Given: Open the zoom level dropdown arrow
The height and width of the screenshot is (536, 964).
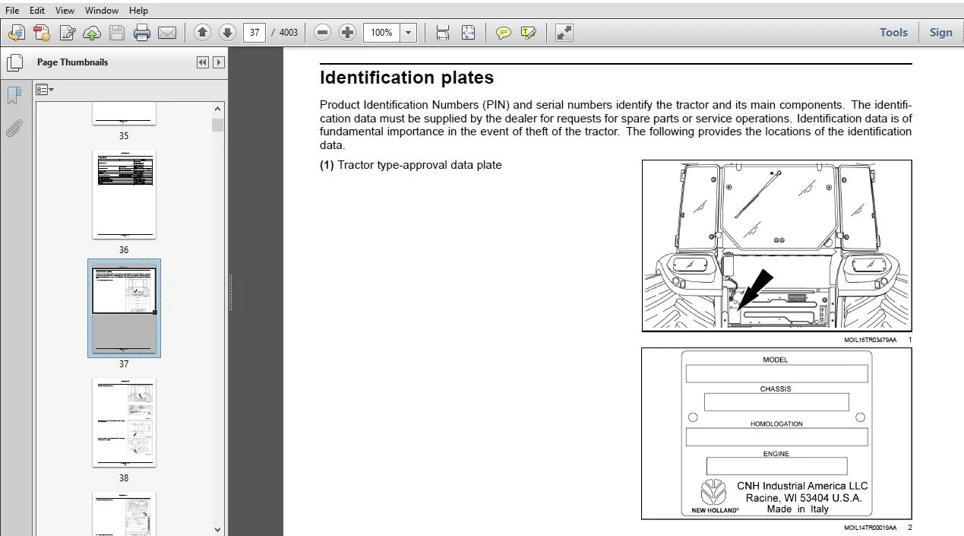Looking at the screenshot, I should coord(409,33).
